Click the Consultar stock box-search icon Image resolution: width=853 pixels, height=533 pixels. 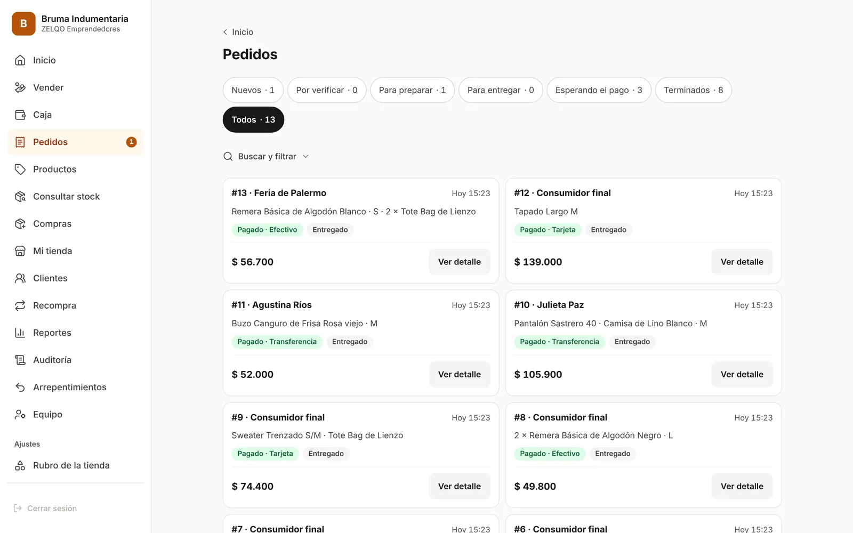click(x=20, y=196)
